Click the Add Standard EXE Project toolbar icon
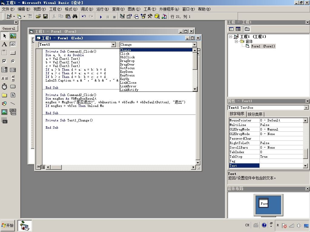Screen dimensions: 310x232 9,16
